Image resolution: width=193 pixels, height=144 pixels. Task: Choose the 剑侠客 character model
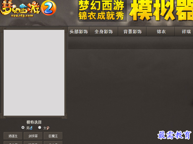pyautogui.click(x=33, y=136)
